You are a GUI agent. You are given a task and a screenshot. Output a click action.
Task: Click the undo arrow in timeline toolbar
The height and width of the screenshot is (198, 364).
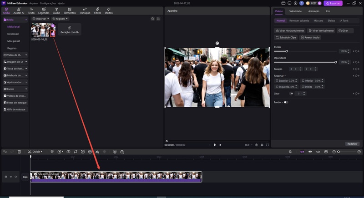click(5, 152)
